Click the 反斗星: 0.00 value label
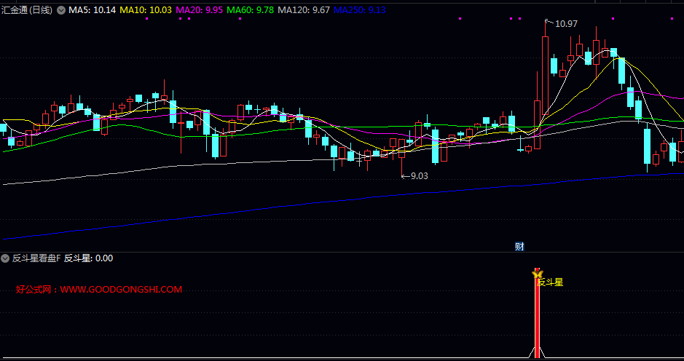This screenshot has width=684, height=361. point(89,258)
